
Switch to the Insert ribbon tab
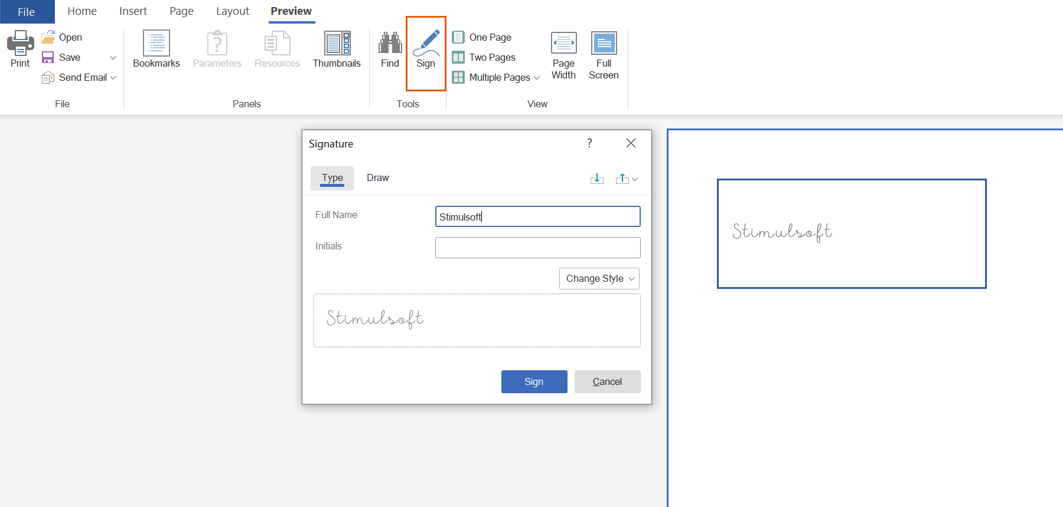(133, 11)
